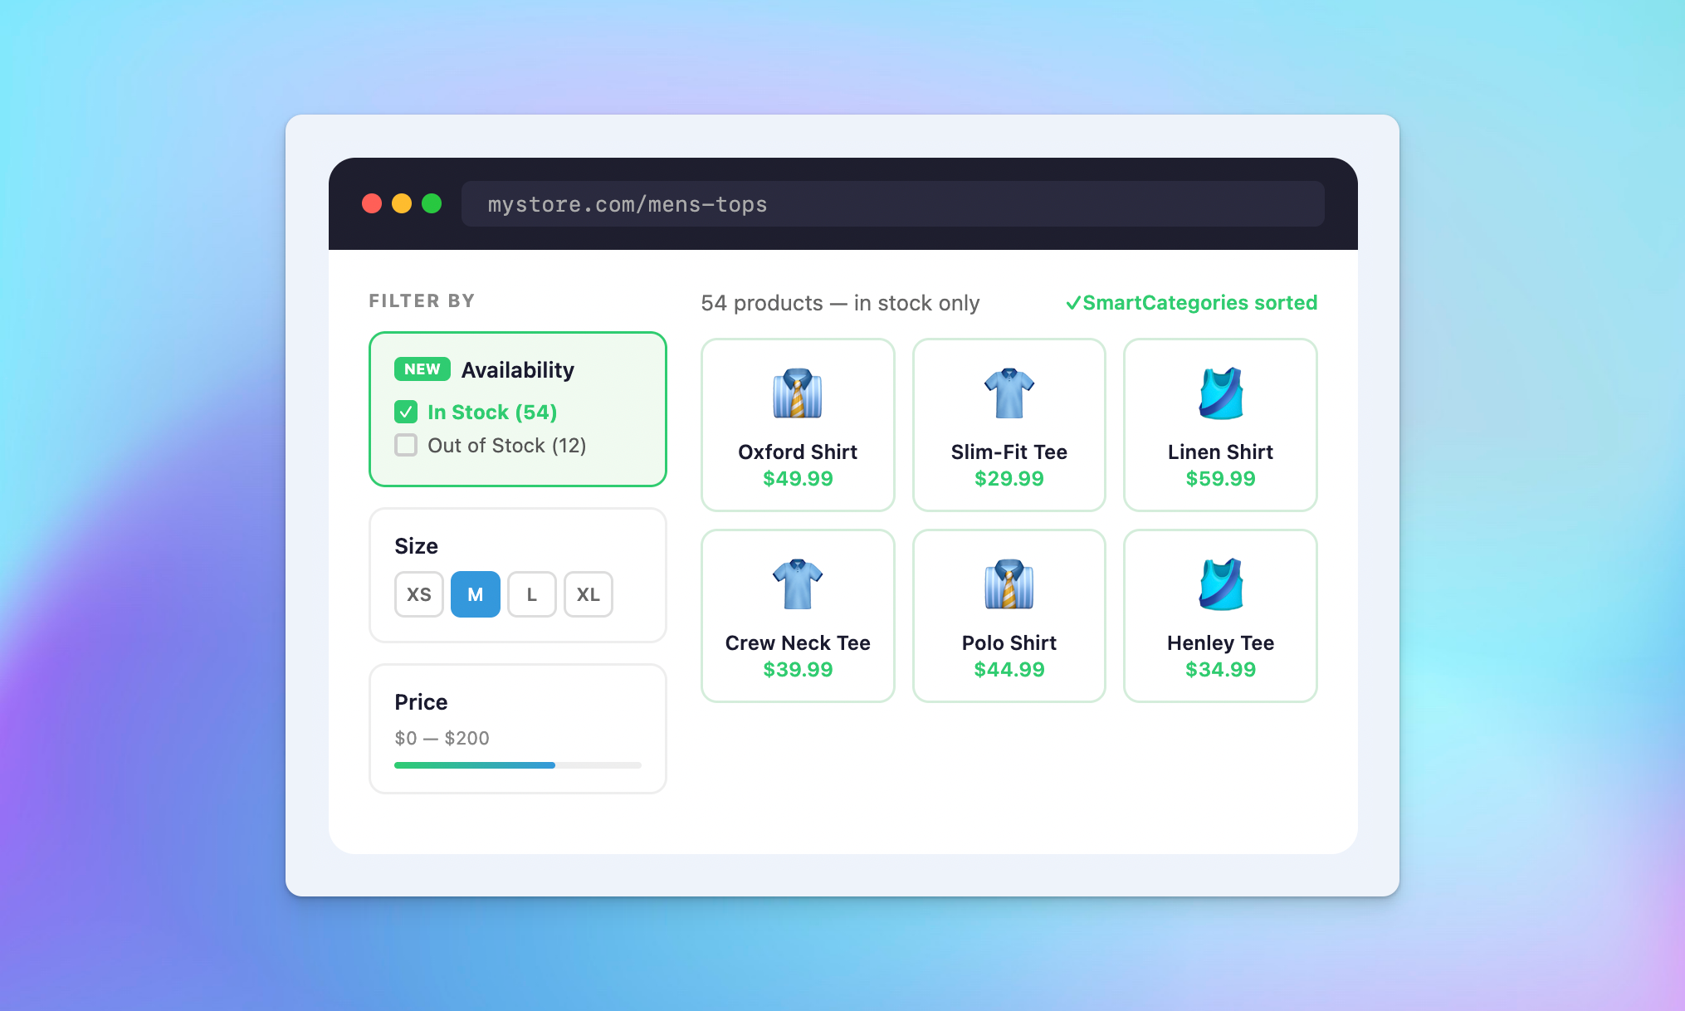Click the Henley Tee product icon

pyautogui.click(x=1220, y=584)
